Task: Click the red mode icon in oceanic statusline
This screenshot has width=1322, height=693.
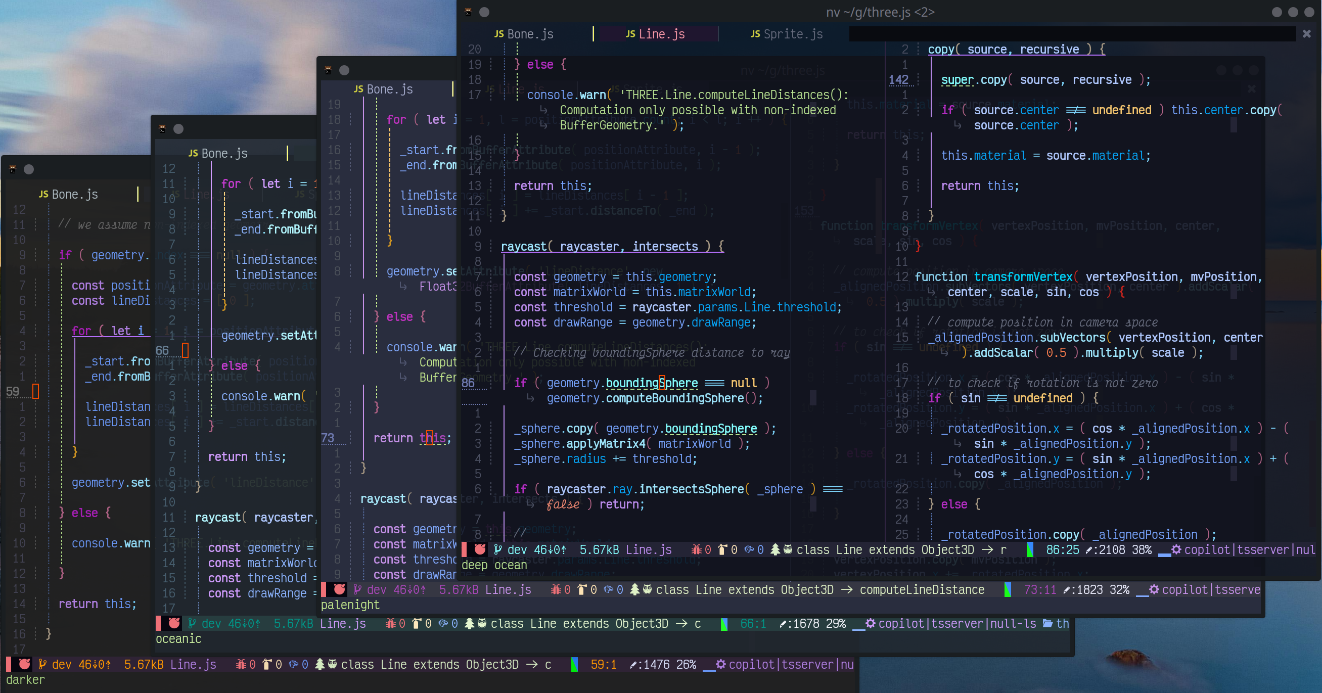Action: coord(174,623)
